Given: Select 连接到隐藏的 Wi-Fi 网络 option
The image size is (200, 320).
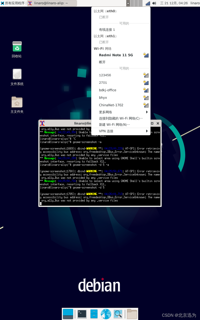Looking at the screenshot, I should 121,118.
